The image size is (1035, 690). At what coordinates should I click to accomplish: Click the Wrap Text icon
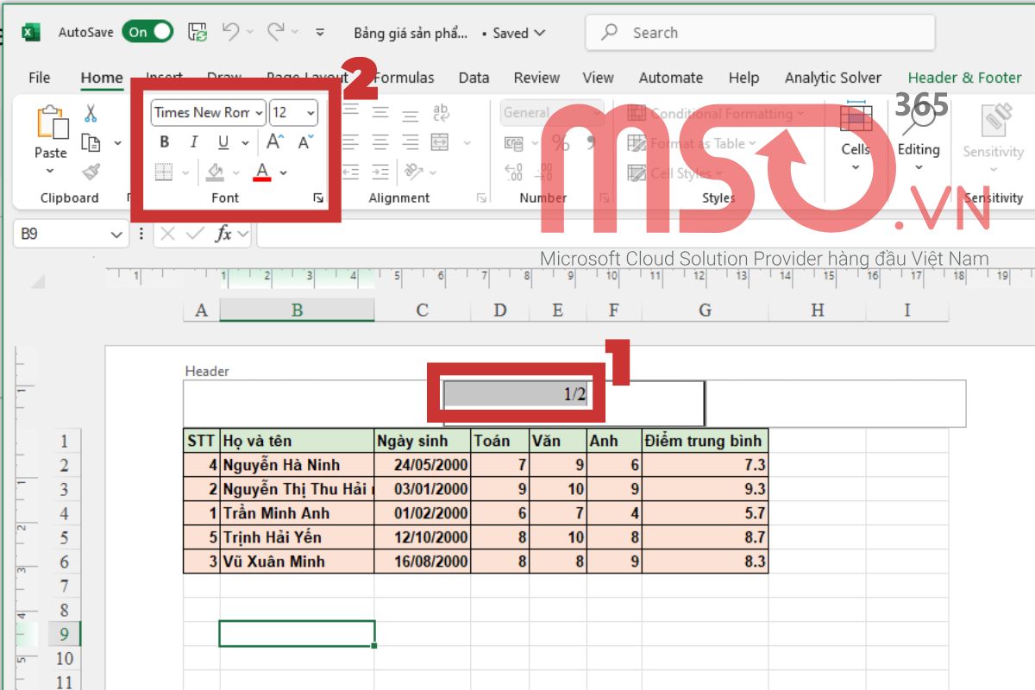coord(441,113)
